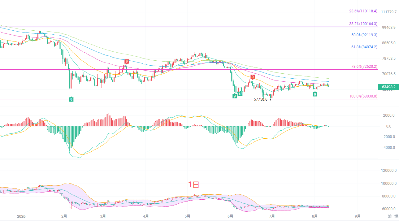The height and width of the screenshot is (221, 399).
Task: Click the red 9 marker in March
Action: tap(126, 62)
